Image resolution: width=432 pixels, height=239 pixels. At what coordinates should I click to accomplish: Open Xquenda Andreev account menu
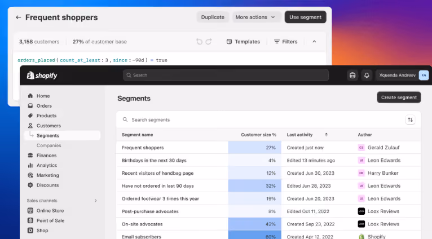coord(404,75)
